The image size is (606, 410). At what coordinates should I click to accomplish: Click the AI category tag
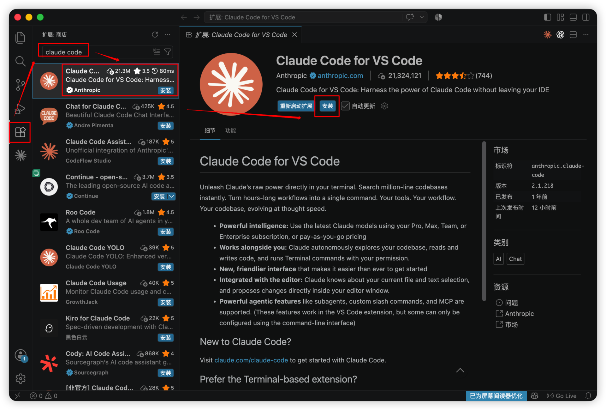(498, 259)
